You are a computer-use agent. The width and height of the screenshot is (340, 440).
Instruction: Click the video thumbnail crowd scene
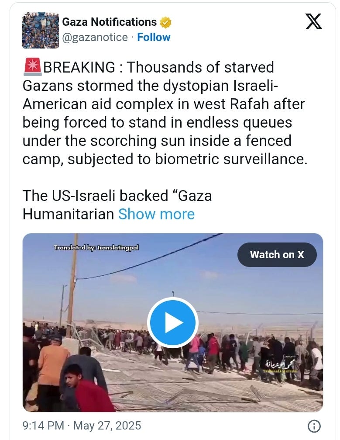(x=173, y=323)
